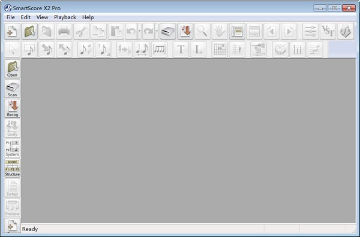This screenshot has width=360, height=237.
Task: Click the vertical bars chart icon
Action: click(298, 49)
